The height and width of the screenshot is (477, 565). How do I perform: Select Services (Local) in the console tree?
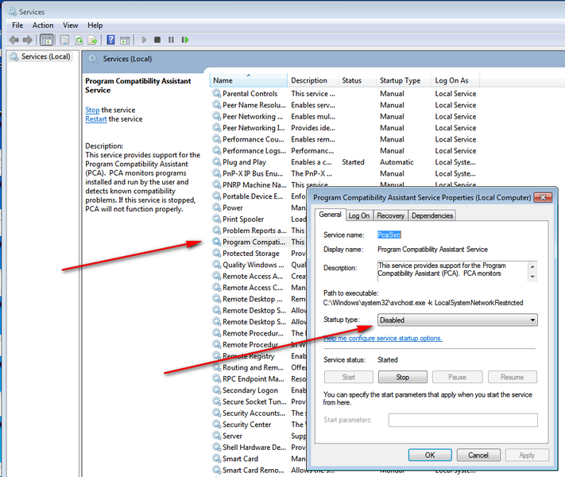(x=40, y=56)
